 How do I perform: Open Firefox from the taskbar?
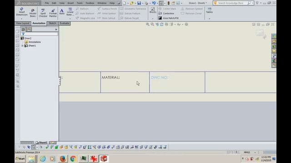63,158
